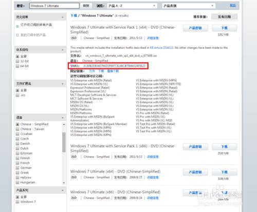This screenshot has width=257, height=212.
Task: Open the 产品 A - Z browse dropdown
Action: 132,6
